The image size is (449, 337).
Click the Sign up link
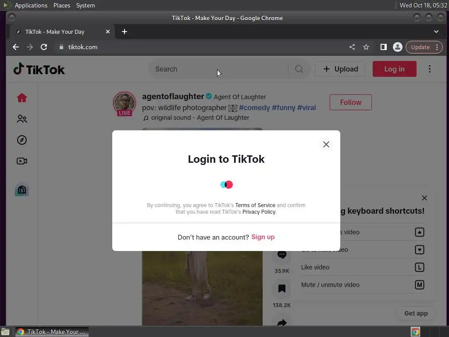pos(263,237)
